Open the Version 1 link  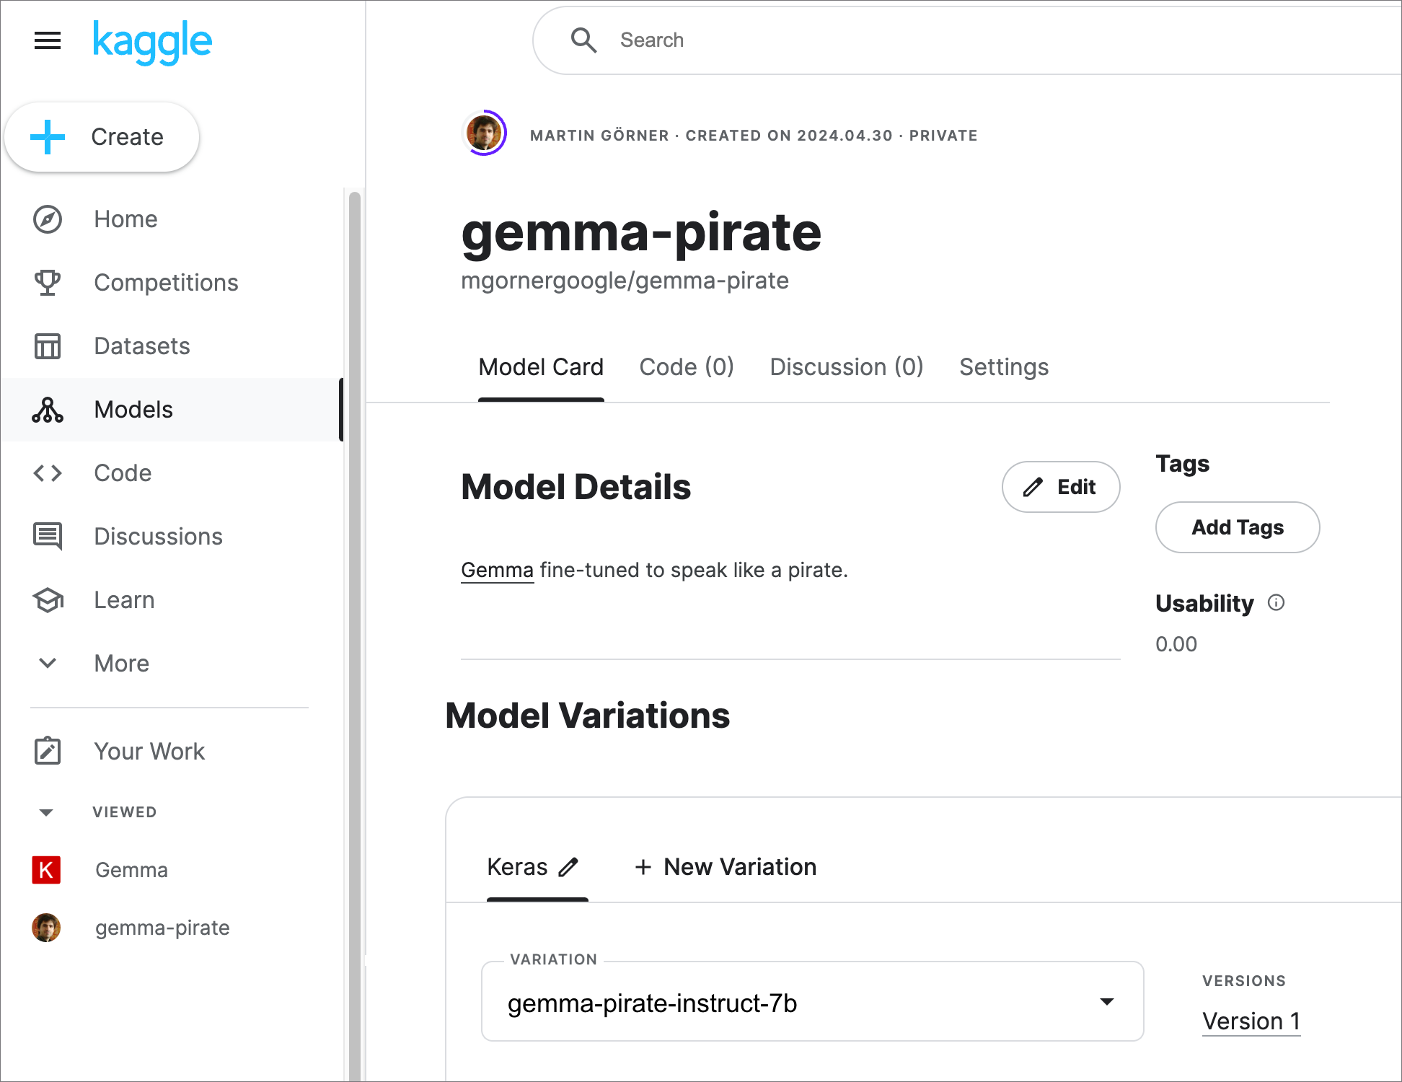(x=1251, y=1021)
